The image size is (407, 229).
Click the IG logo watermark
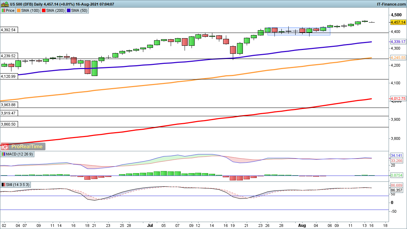(x=6, y=146)
